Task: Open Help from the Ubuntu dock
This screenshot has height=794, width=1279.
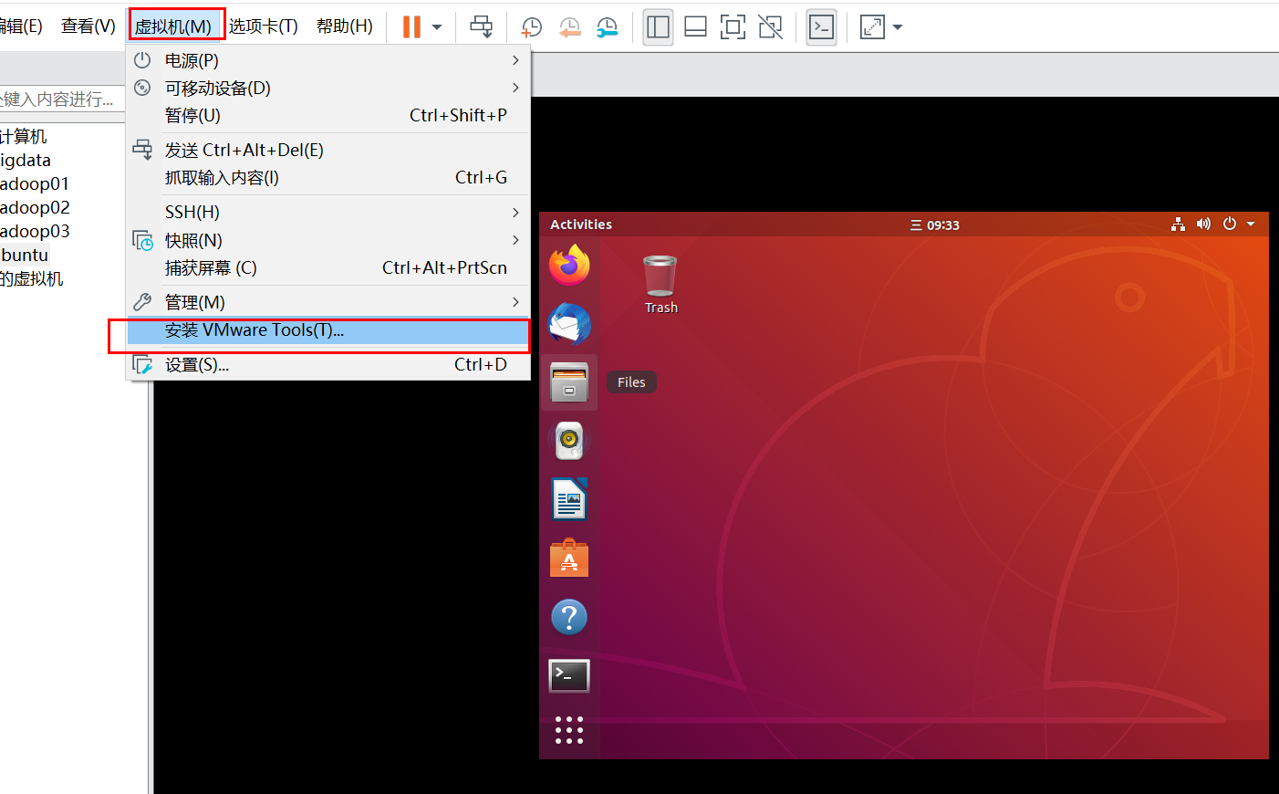Action: [569, 617]
